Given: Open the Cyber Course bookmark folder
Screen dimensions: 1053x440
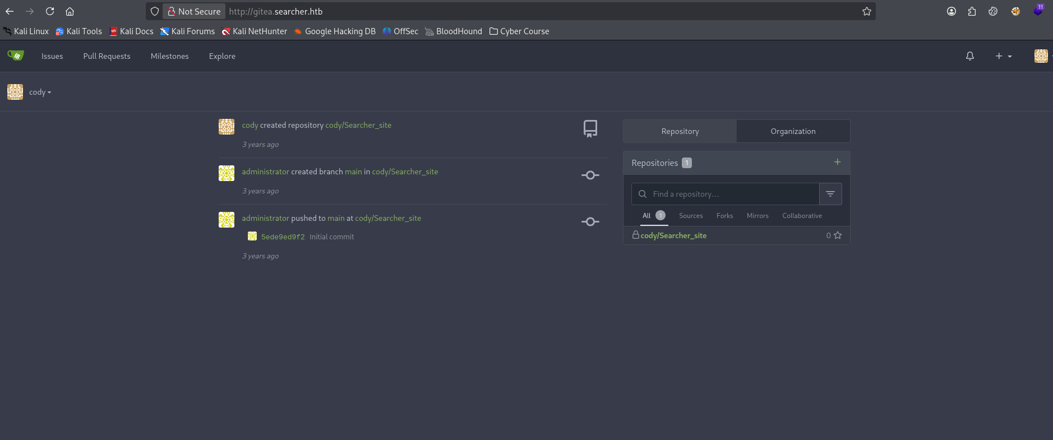Looking at the screenshot, I should click(x=519, y=31).
